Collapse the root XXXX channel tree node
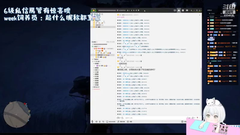Screen dimensions: 240x135 (x=92, y=44)
